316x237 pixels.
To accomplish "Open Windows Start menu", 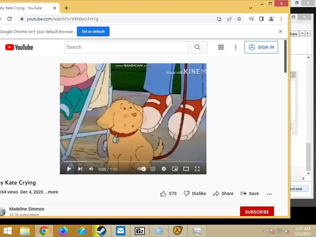I will click(8, 231).
